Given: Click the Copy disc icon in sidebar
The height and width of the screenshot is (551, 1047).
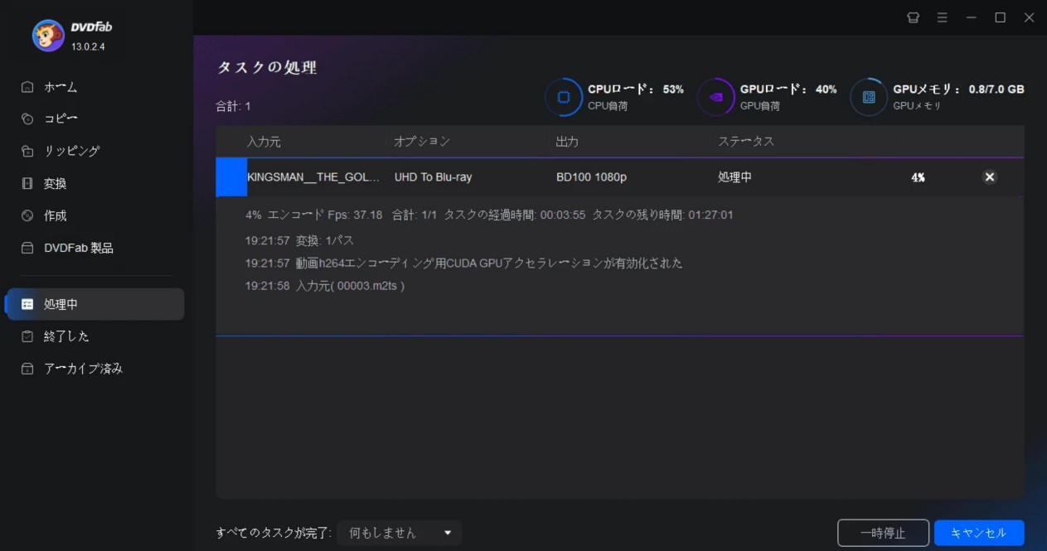Looking at the screenshot, I should point(27,119).
